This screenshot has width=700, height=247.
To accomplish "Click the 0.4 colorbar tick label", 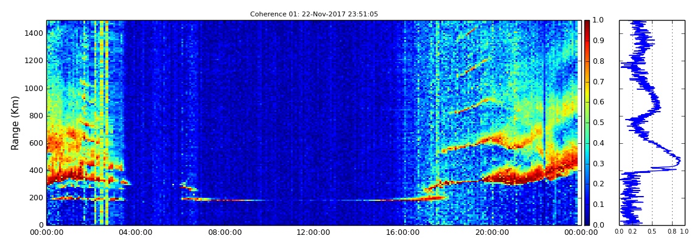I will (x=597, y=143).
